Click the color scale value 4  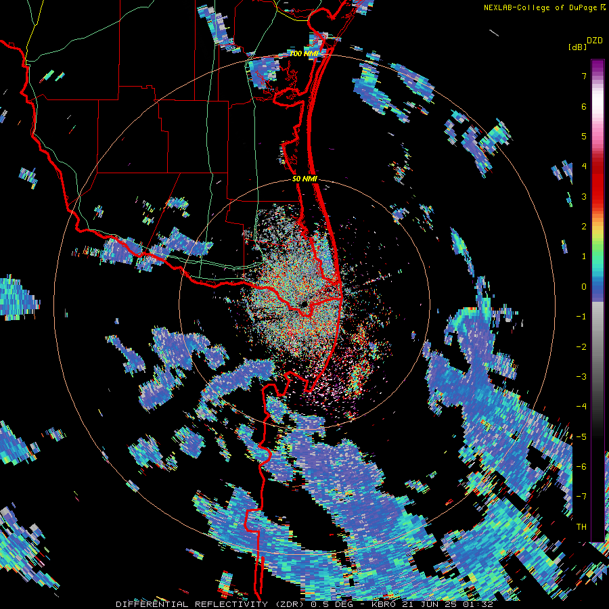tap(584, 166)
